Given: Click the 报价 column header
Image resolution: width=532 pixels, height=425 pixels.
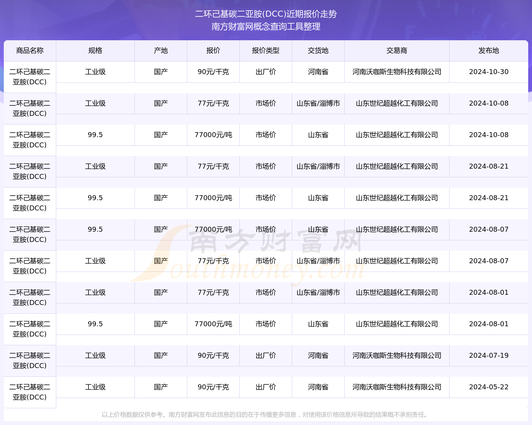Looking at the screenshot, I should click(213, 51).
